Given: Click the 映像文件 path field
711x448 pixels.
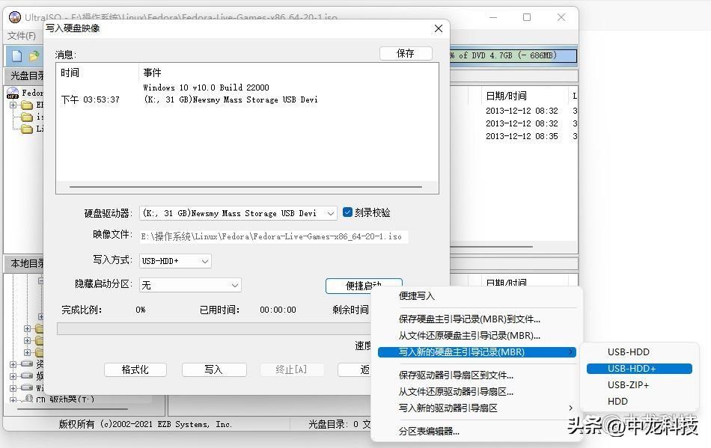Looking at the screenshot, I should [274, 236].
